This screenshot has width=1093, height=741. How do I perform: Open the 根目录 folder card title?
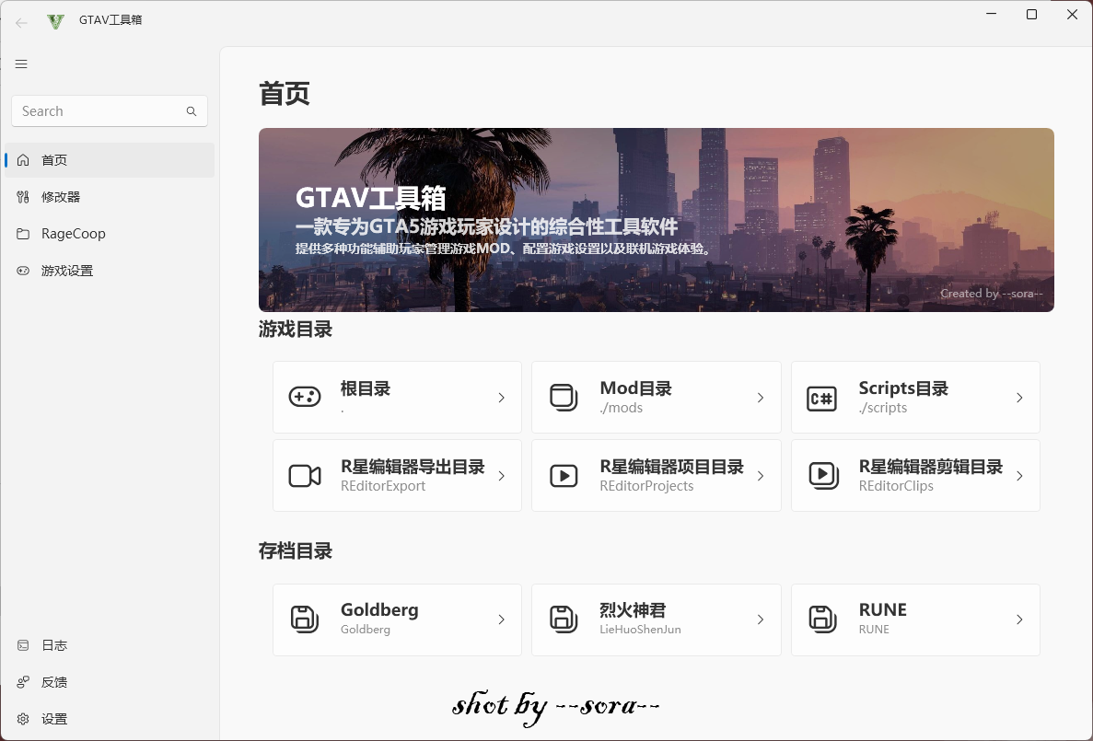point(366,389)
